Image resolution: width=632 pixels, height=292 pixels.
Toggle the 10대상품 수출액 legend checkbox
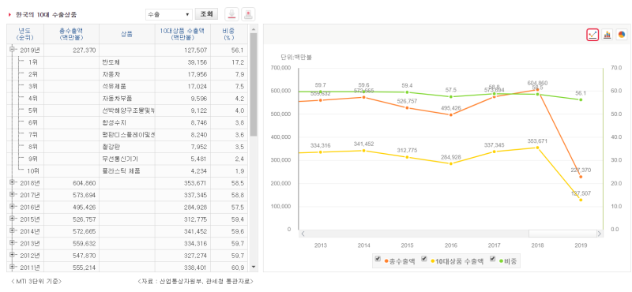coord(424,260)
